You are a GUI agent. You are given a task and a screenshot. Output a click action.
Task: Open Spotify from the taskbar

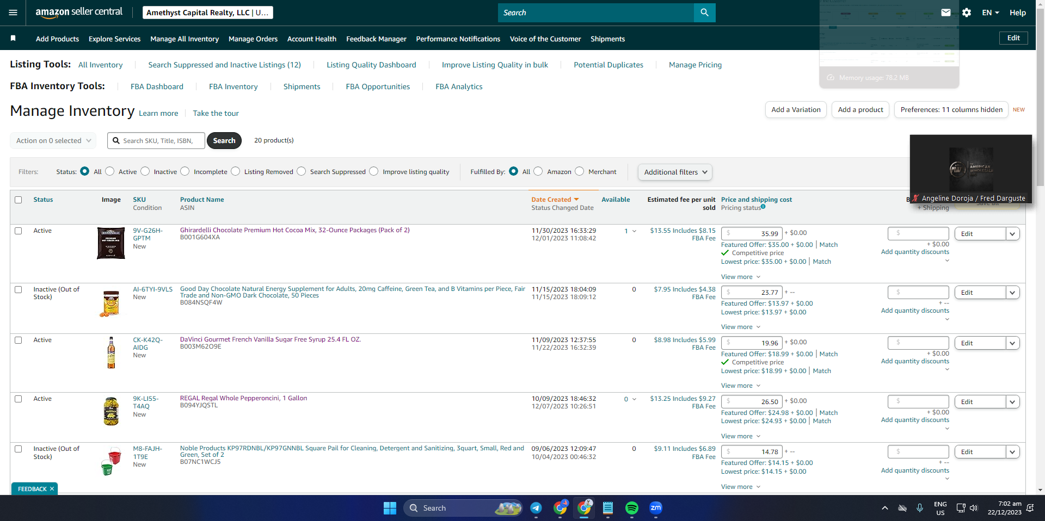pos(632,508)
